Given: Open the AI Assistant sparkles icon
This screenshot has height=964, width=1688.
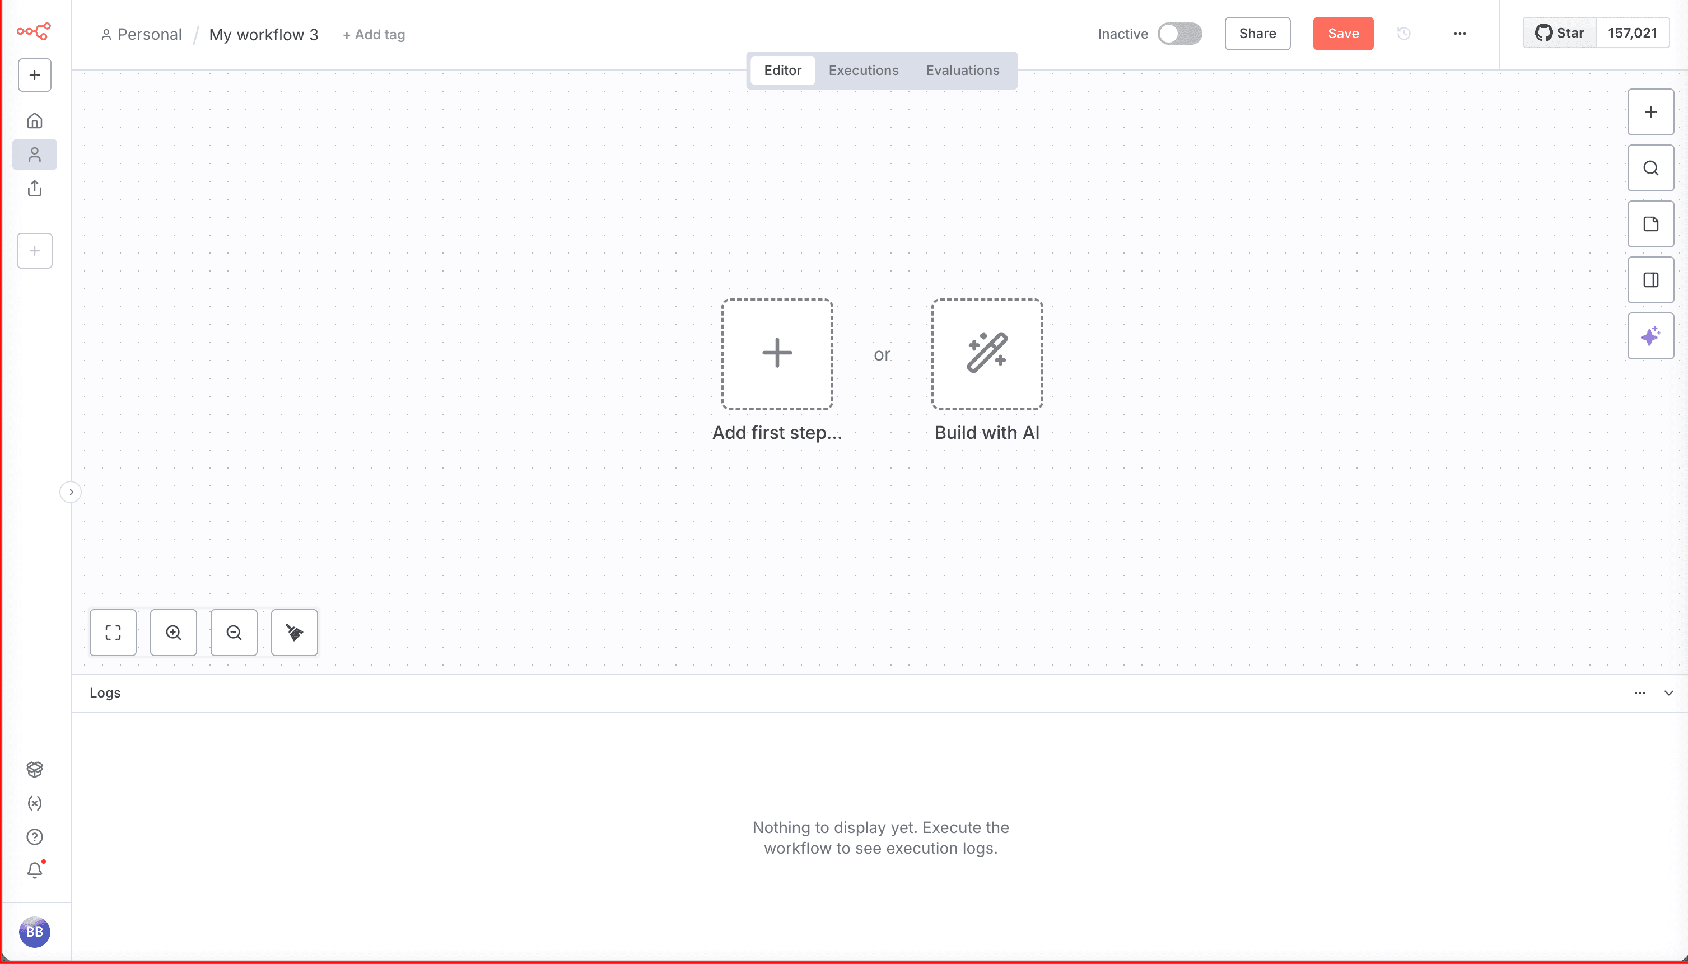Looking at the screenshot, I should (1650, 336).
